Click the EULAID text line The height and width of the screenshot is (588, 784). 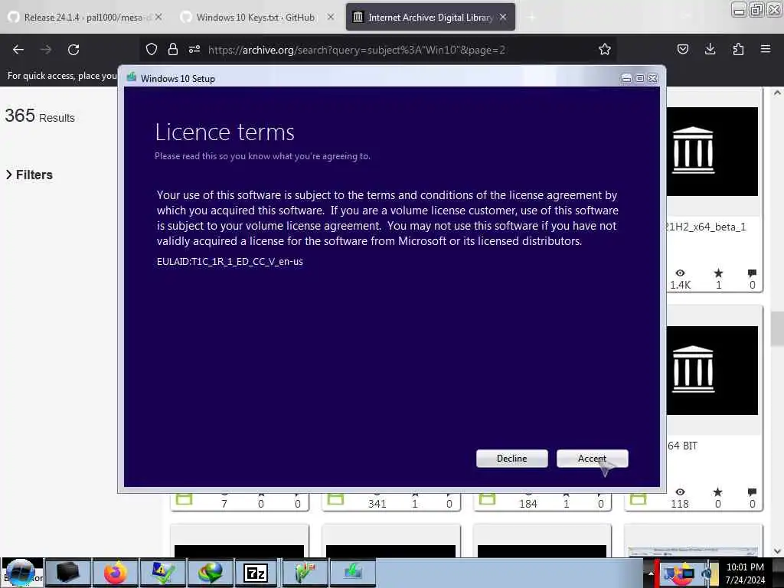(230, 262)
